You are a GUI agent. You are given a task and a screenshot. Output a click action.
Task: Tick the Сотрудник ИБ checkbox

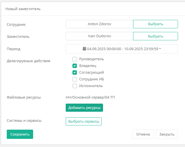[75, 79]
